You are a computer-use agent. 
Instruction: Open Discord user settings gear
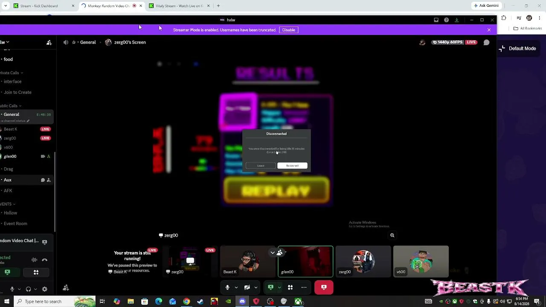click(x=45, y=289)
